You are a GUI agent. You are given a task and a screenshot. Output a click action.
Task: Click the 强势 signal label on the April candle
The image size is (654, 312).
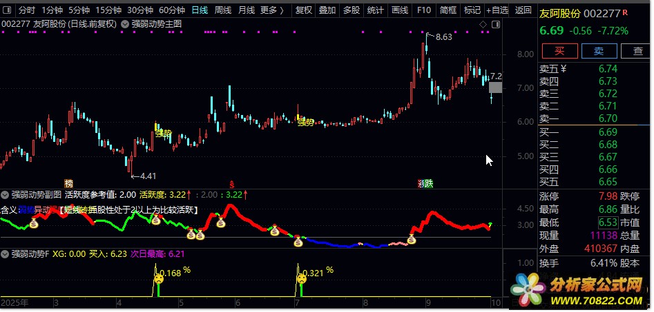coord(164,134)
